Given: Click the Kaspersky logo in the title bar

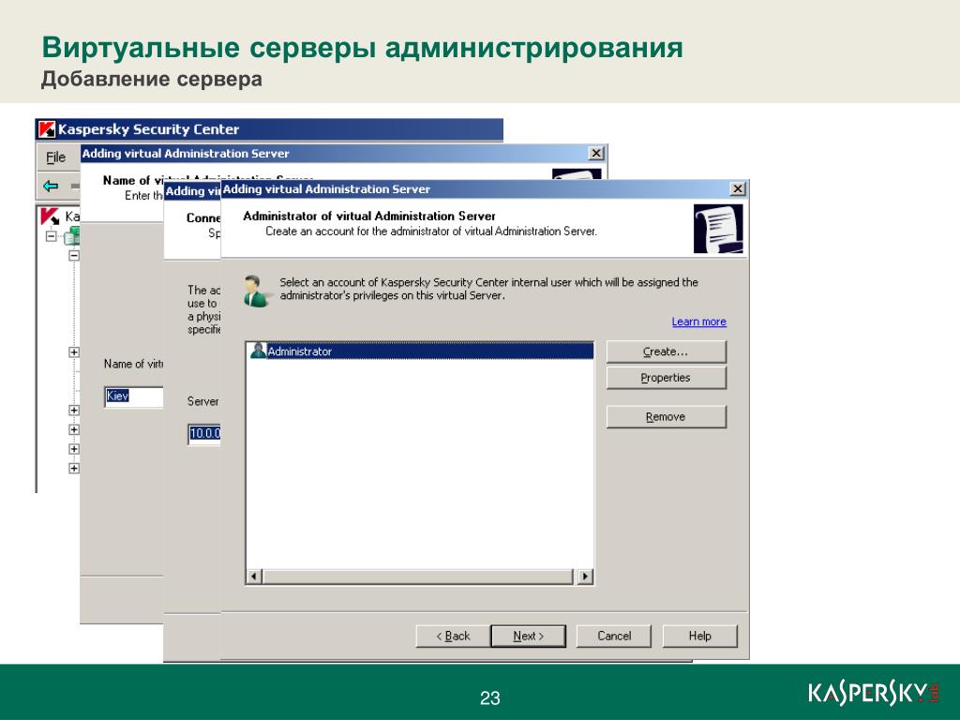Looking at the screenshot, I should pyautogui.click(x=47, y=129).
